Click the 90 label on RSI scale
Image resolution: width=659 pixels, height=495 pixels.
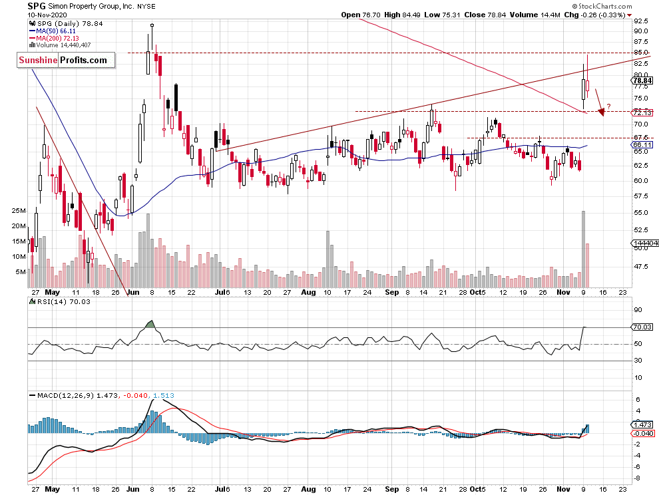click(x=638, y=309)
